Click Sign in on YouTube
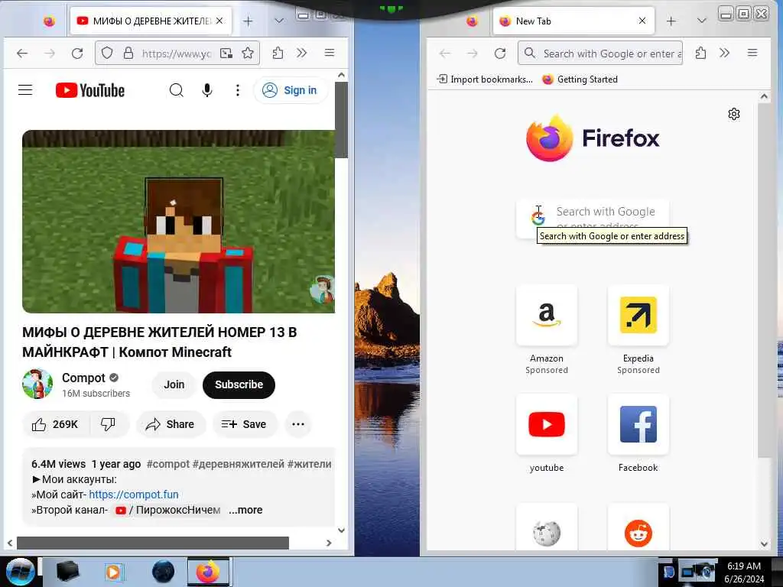 [290, 90]
